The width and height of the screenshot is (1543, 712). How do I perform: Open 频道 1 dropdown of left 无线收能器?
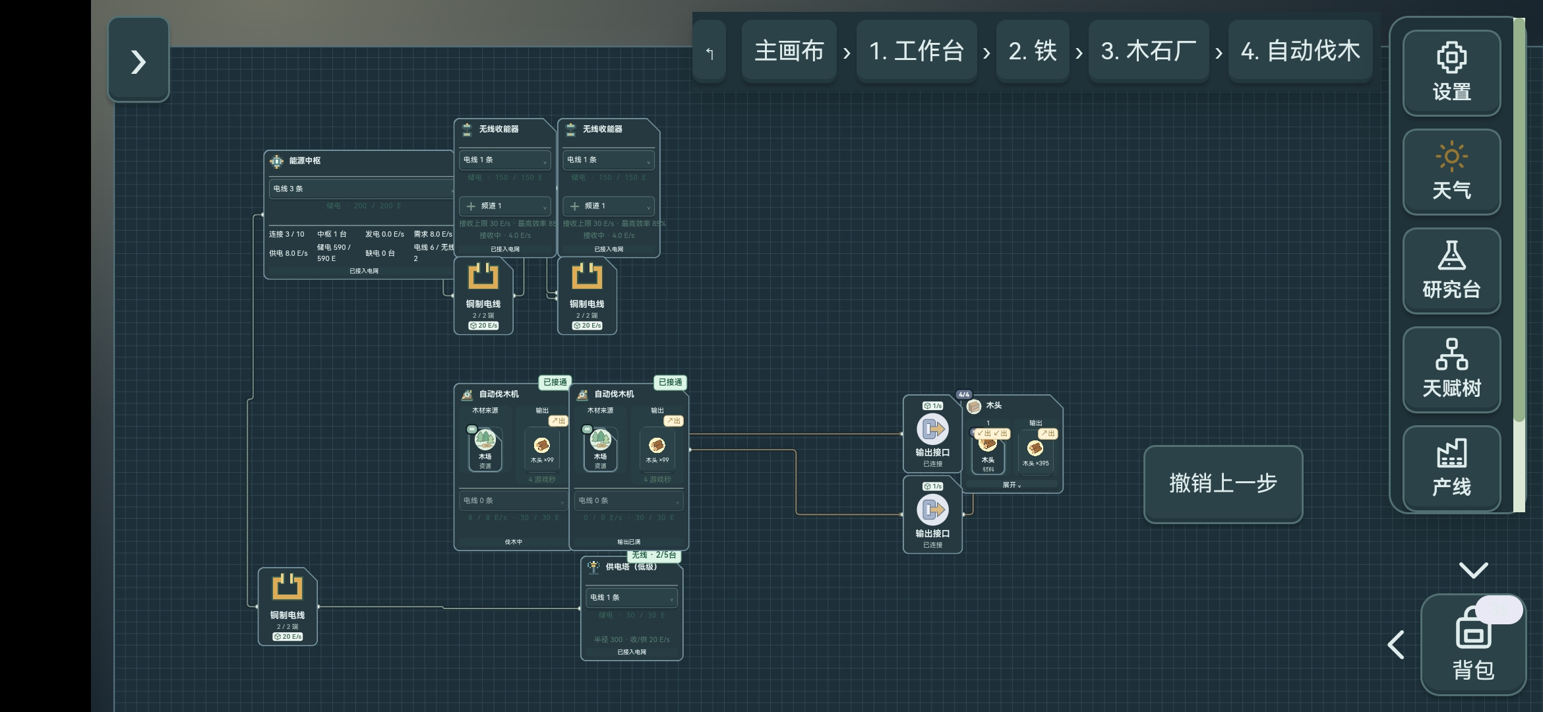(x=504, y=206)
